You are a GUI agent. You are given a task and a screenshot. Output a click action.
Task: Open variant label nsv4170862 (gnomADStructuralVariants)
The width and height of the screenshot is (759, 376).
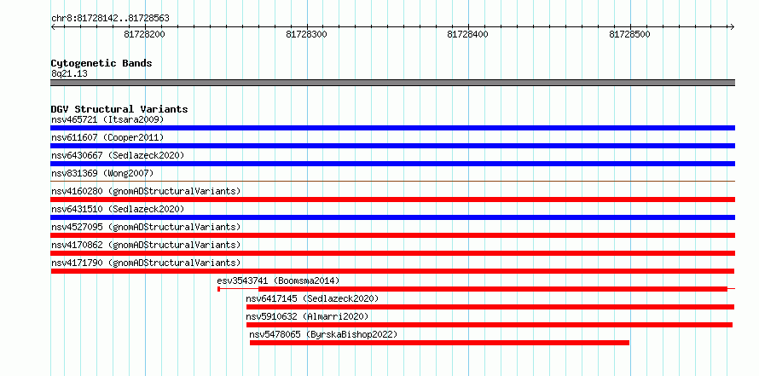(x=146, y=245)
